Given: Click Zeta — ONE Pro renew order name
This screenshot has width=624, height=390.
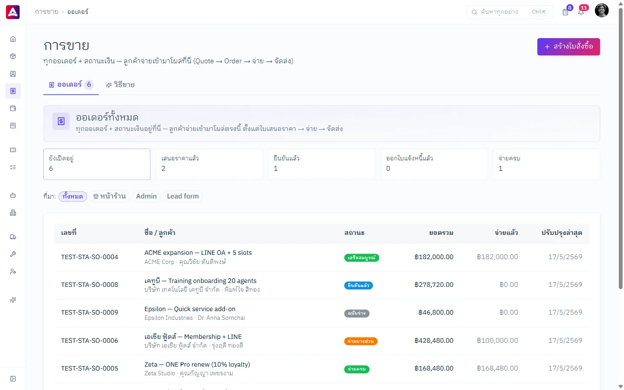Looking at the screenshot, I should (197, 364).
